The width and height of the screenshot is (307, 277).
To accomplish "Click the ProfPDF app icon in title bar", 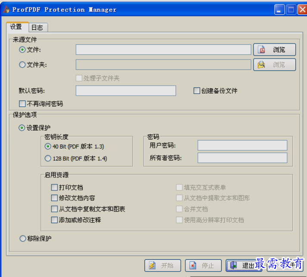I will [x=6, y=9].
